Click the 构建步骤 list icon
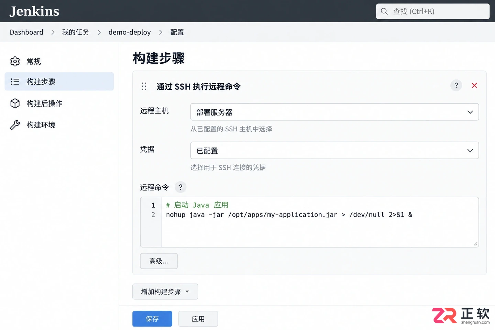 (15, 81)
